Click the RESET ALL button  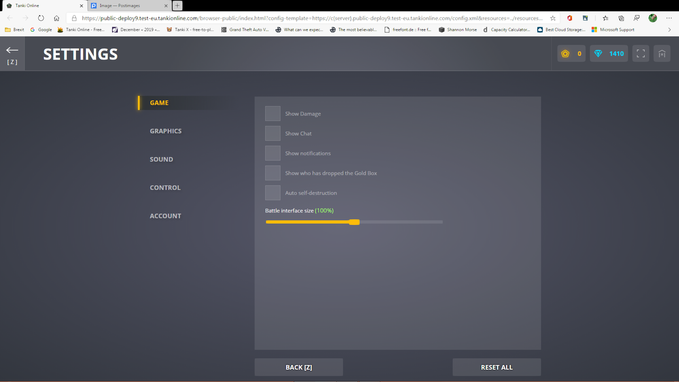(x=497, y=367)
